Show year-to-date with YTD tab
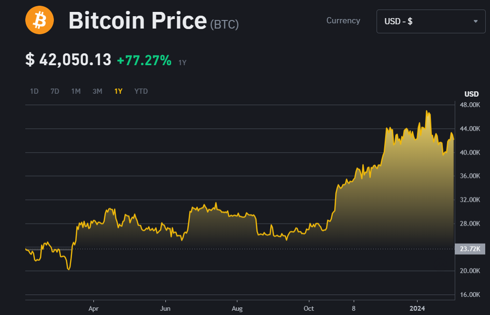The image size is (490, 315). 141,91
